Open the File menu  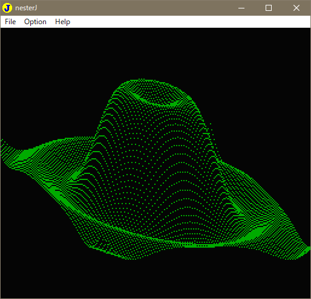10,22
